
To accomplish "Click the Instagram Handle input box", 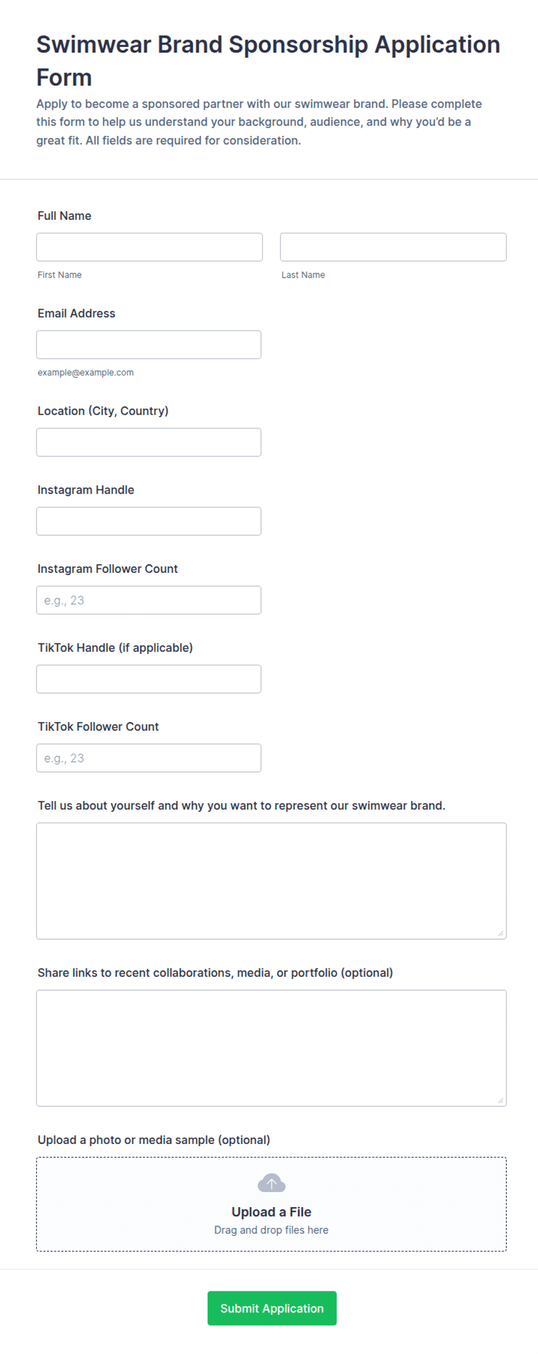I will tap(149, 521).
